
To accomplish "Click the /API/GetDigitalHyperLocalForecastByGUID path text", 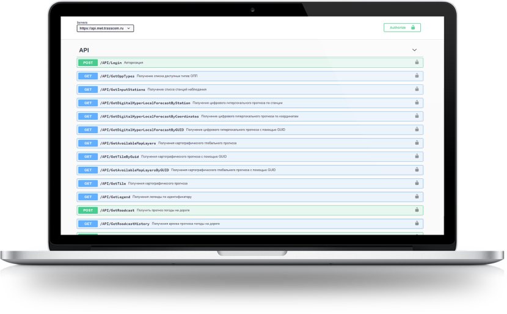I will pos(142,130).
